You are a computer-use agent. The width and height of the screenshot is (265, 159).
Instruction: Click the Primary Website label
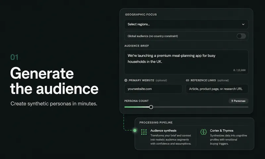141,80
